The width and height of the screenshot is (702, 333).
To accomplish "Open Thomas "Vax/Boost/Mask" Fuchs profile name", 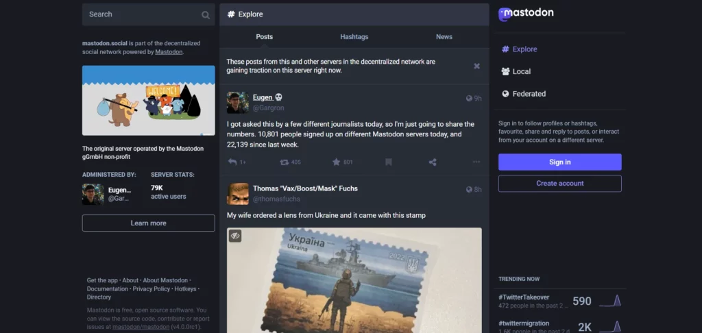I will [x=305, y=188].
